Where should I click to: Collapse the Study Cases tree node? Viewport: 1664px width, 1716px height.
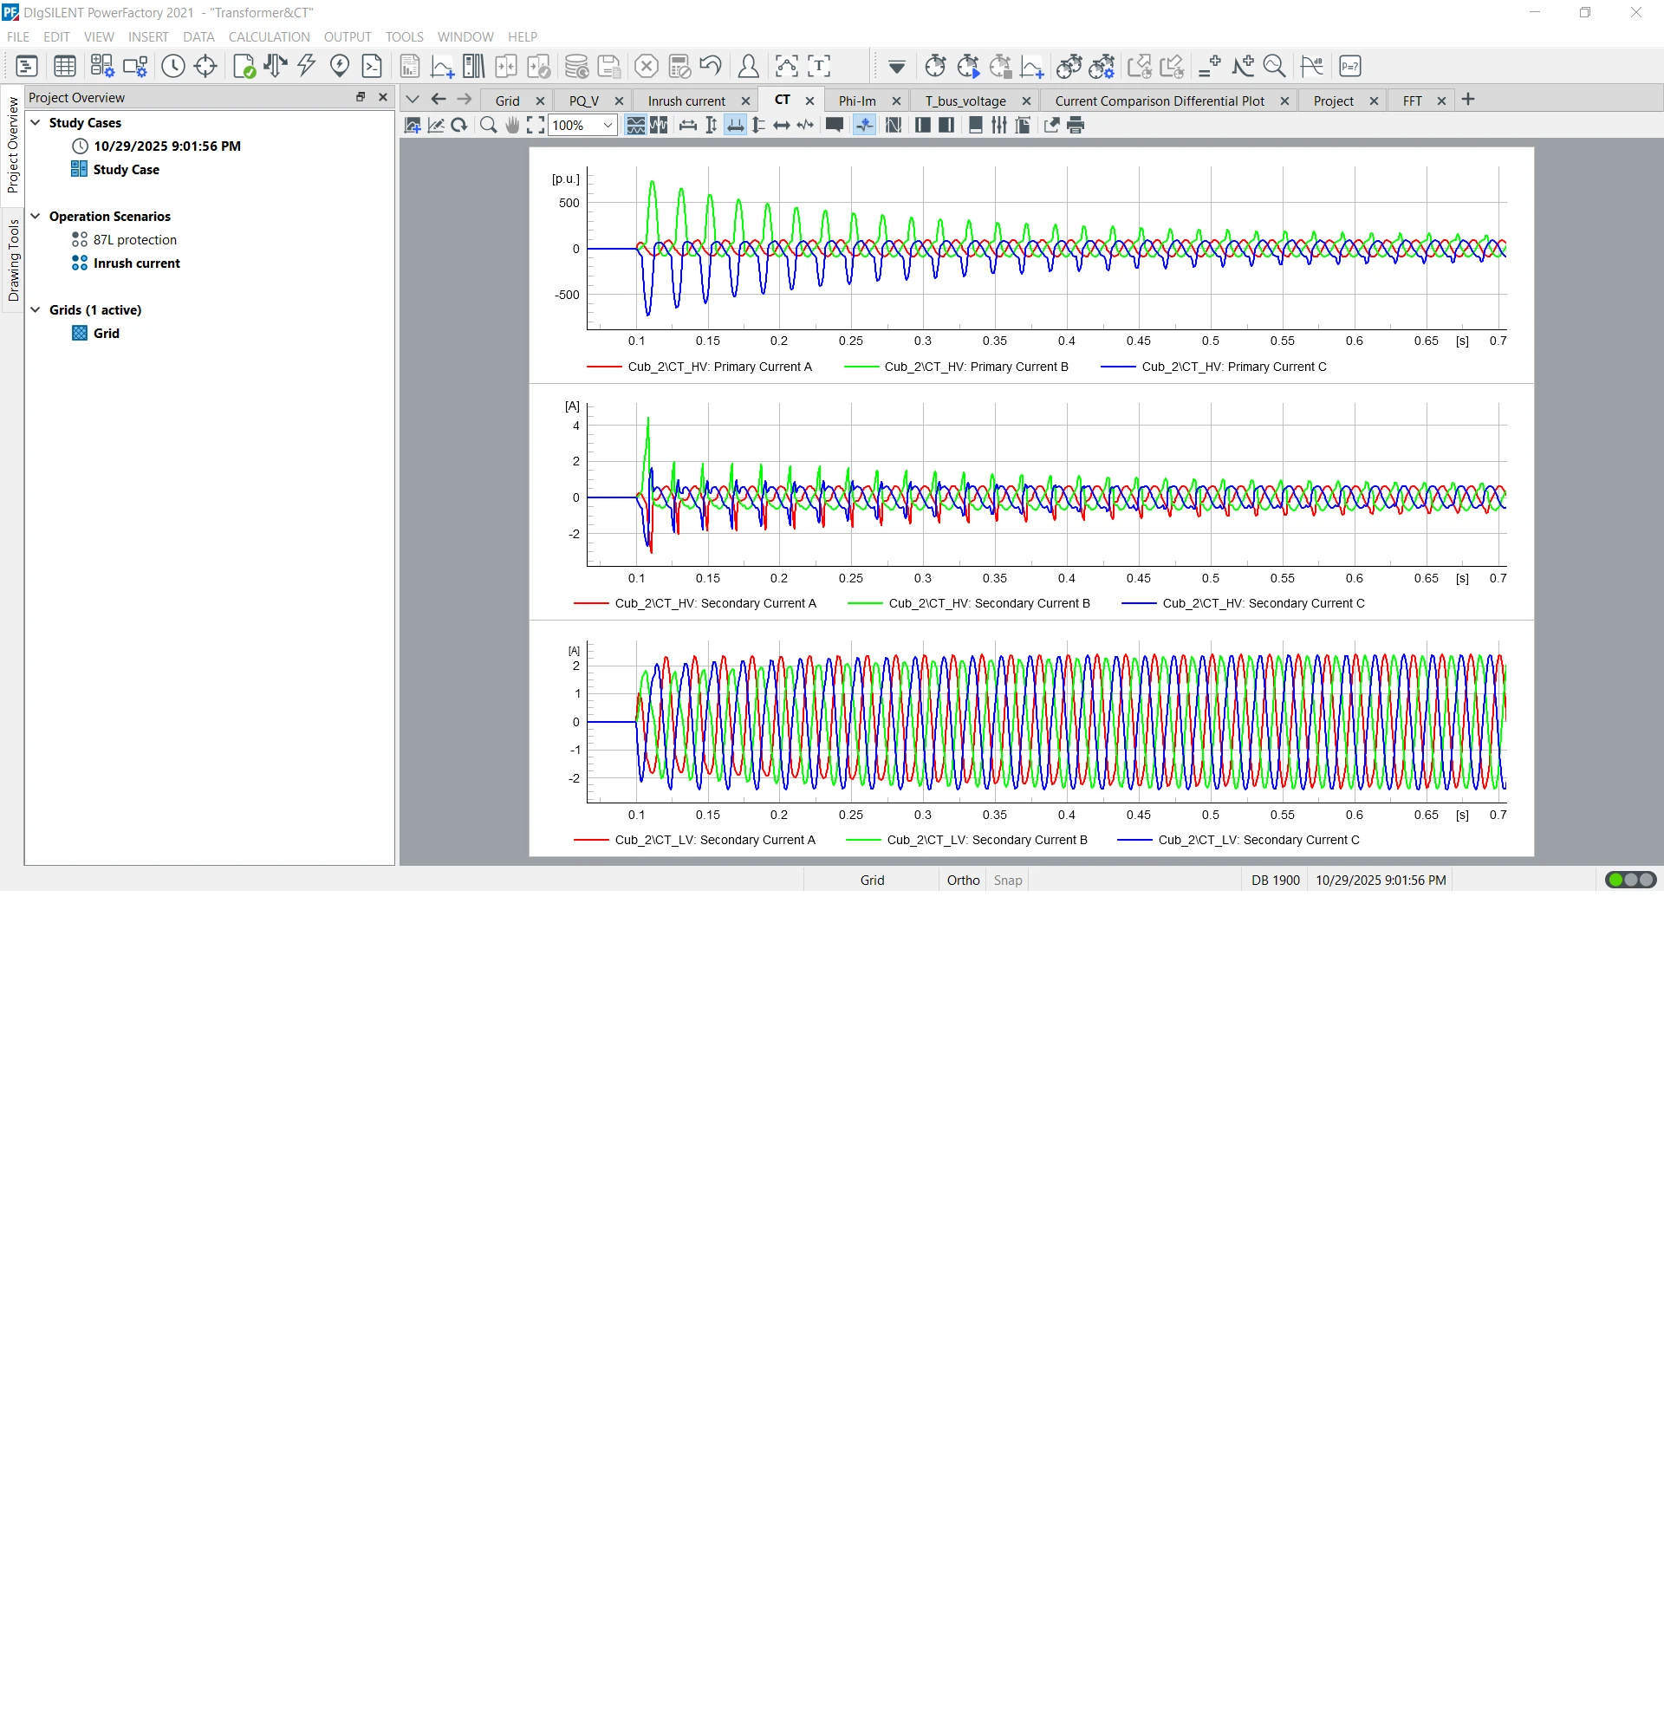point(36,122)
